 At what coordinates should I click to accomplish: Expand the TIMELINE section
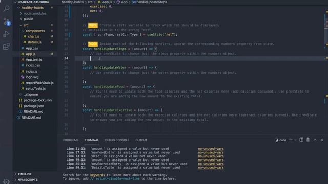pos(23,174)
